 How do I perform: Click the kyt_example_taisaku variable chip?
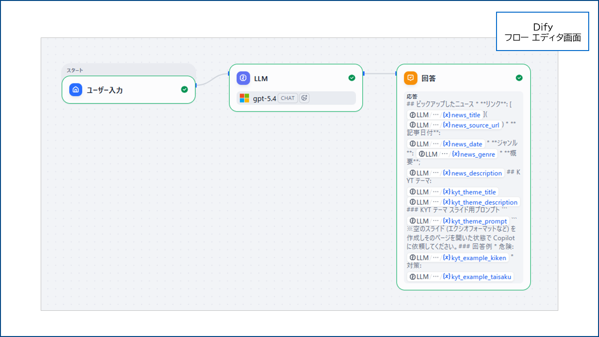(x=460, y=277)
